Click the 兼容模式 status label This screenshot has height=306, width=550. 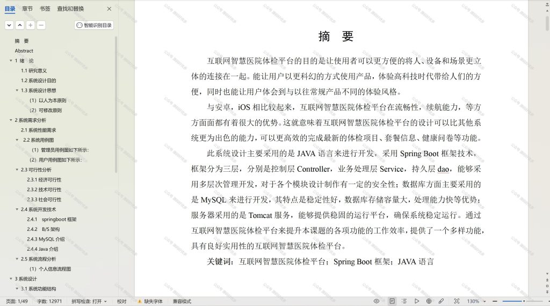182,302
